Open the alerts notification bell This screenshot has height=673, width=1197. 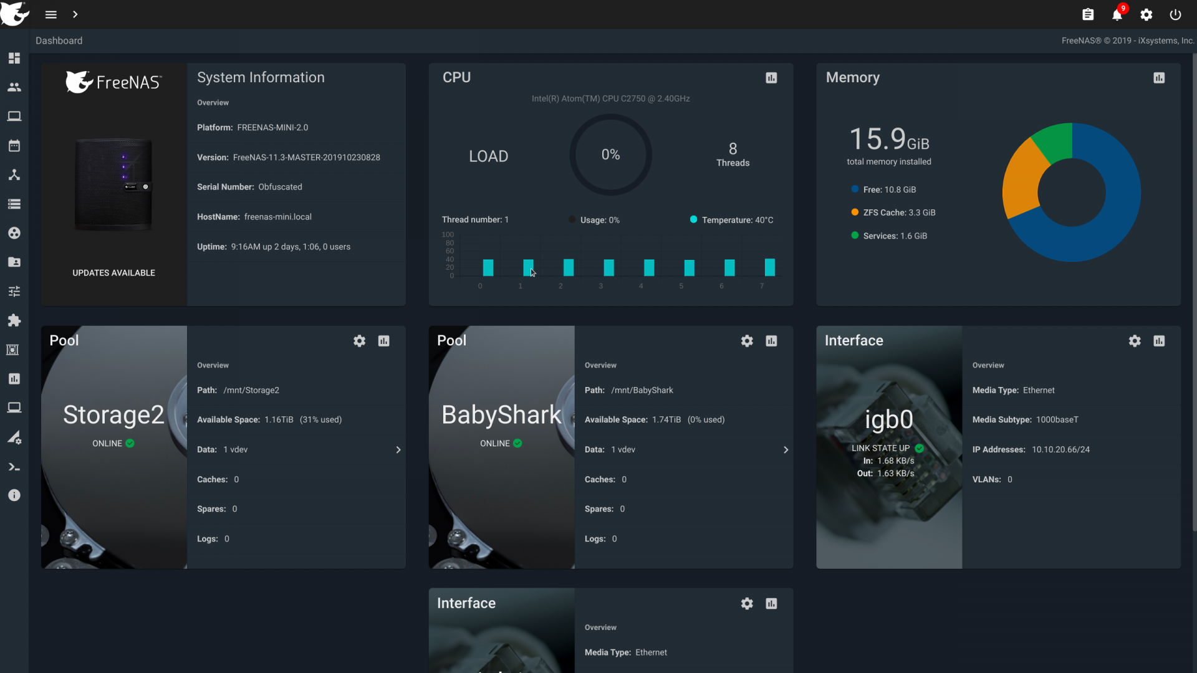[x=1117, y=14]
